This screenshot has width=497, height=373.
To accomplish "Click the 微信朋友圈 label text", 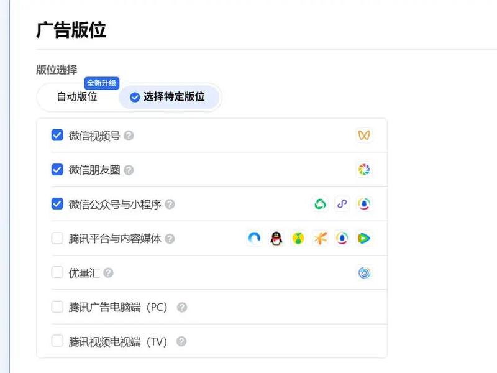I will click(94, 170).
